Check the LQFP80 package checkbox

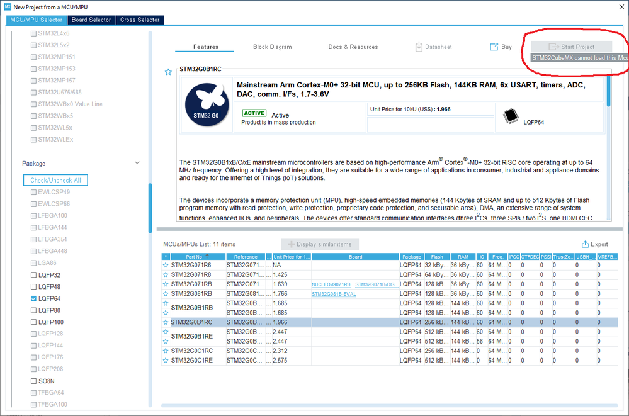click(34, 310)
